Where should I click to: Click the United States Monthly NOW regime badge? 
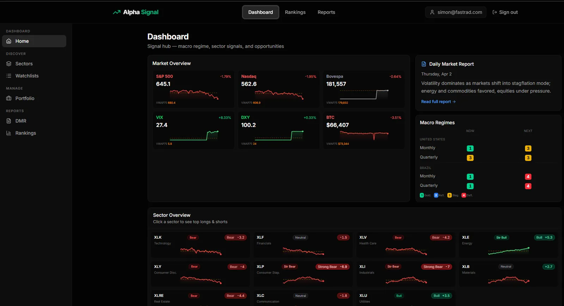470,148
